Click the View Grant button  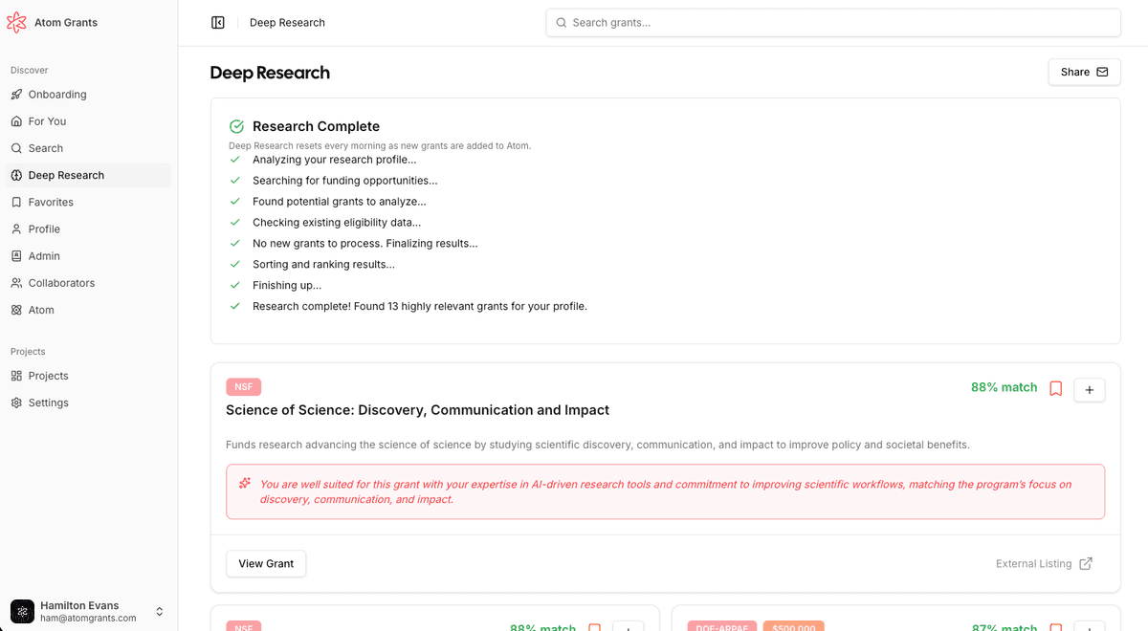point(266,564)
